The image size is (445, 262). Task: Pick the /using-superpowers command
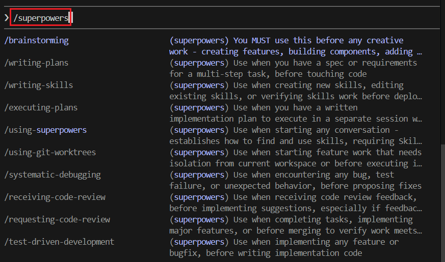click(45, 130)
